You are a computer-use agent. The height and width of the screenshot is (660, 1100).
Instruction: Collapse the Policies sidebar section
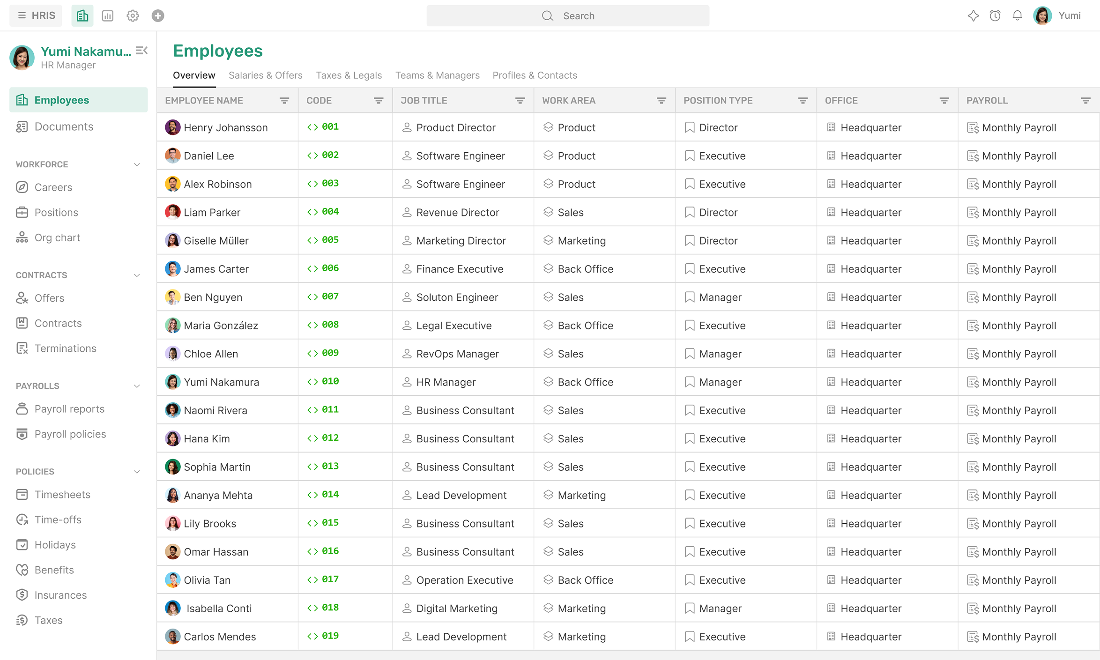[x=137, y=472]
